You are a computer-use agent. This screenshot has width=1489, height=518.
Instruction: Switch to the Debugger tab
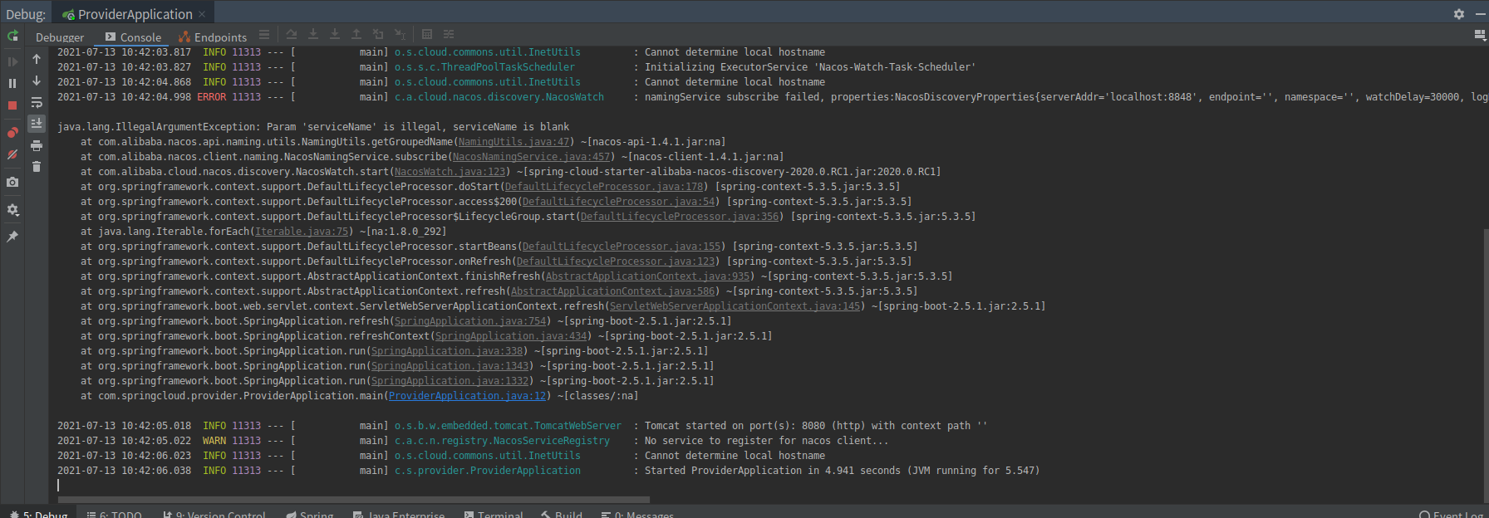60,37
